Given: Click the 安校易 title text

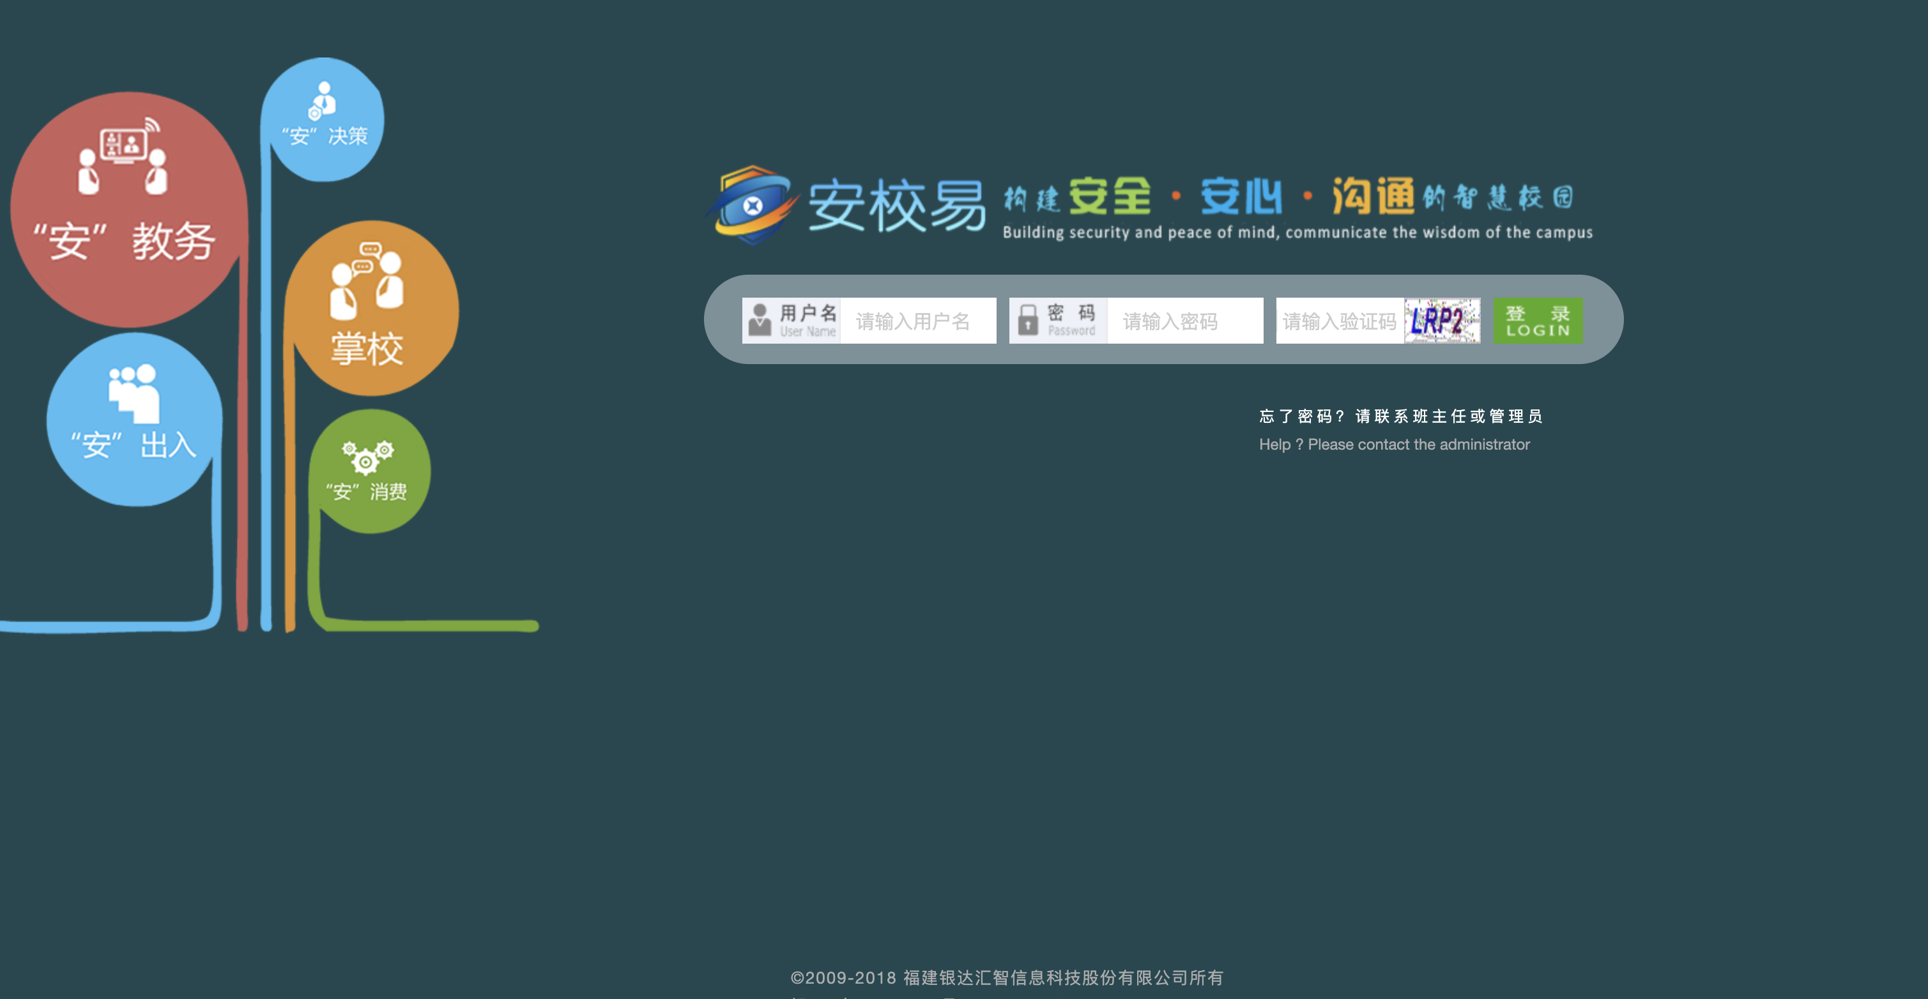Looking at the screenshot, I should (897, 206).
